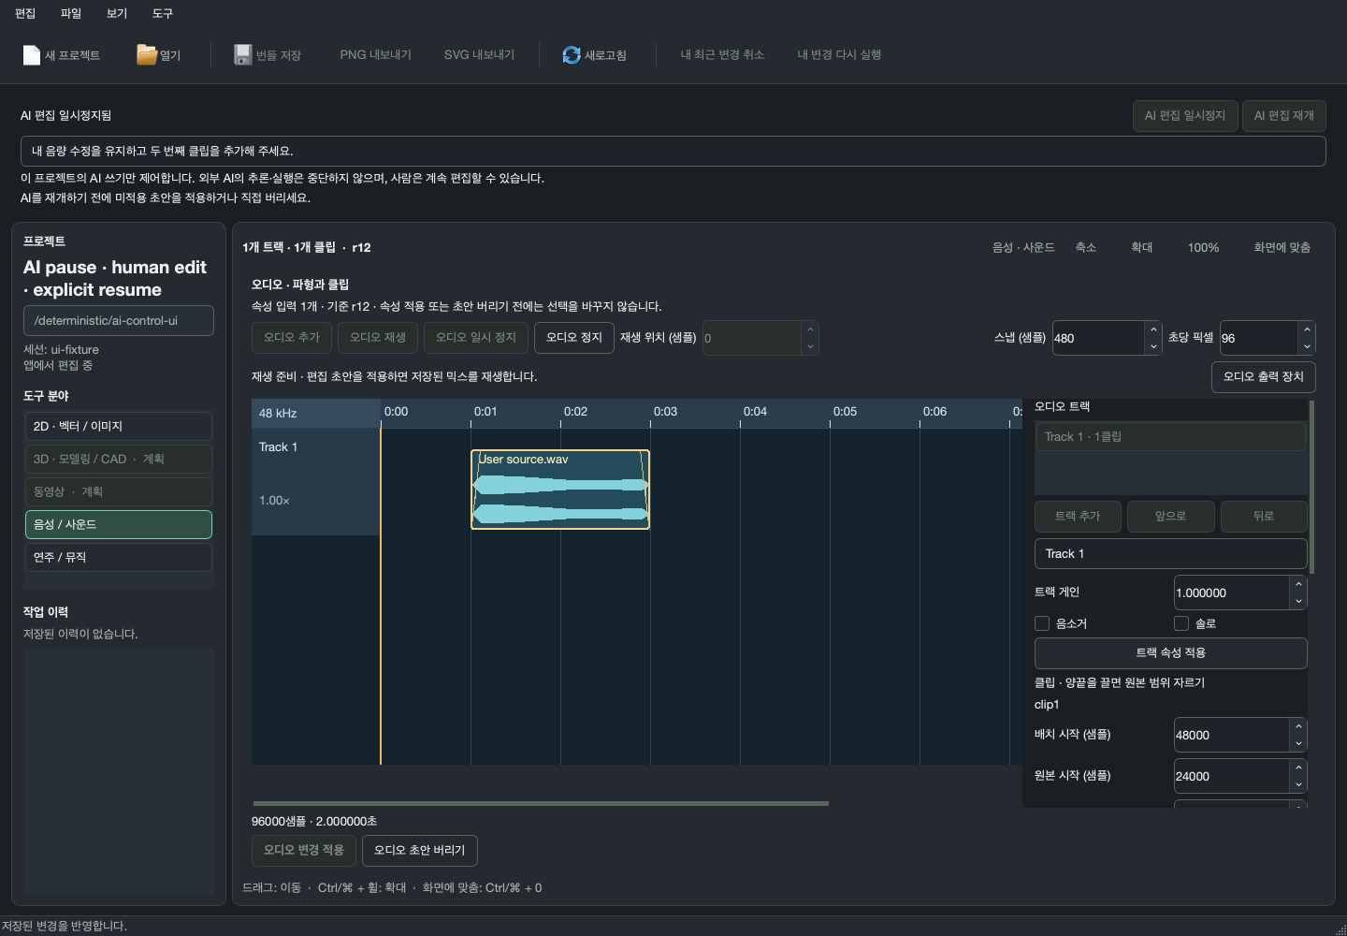Decrease the pixels-per-second value with the down arrow
Screen dimensions: 1347x936
pyautogui.click(x=1307, y=346)
